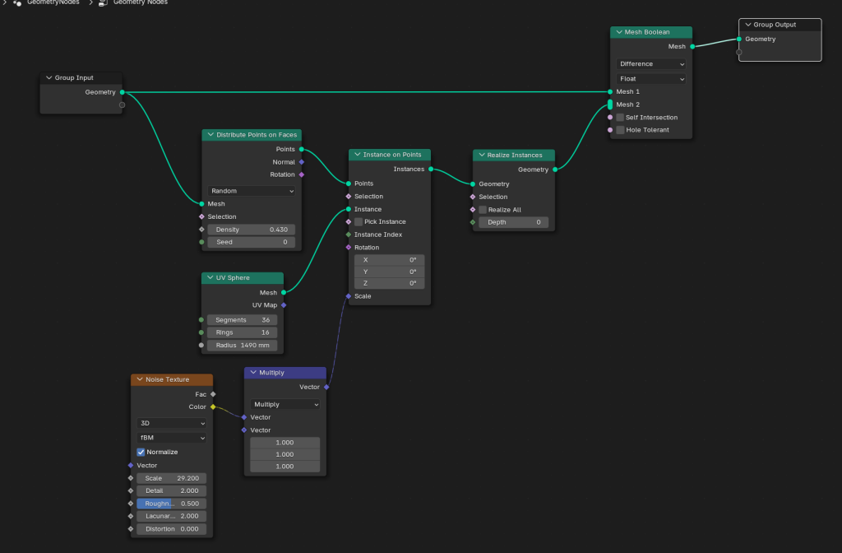
Task: Collapse the Group Input node
Action: coord(49,78)
